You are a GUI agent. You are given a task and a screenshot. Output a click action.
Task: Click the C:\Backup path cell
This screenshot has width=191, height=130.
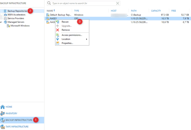pyautogui.click(x=136, y=15)
